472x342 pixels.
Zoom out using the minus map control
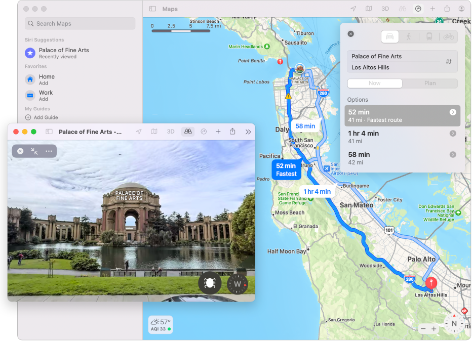pyautogui.click(x=423, y=328)
